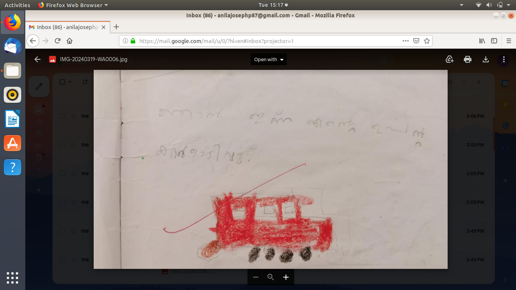Open the Firefox Web Browser app menu
516x290 pixels.
click(x=73, y=5)
